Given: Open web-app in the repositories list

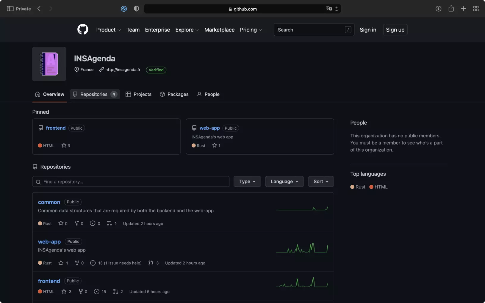Looking at the screenshot, I should (x=49, y=242).
